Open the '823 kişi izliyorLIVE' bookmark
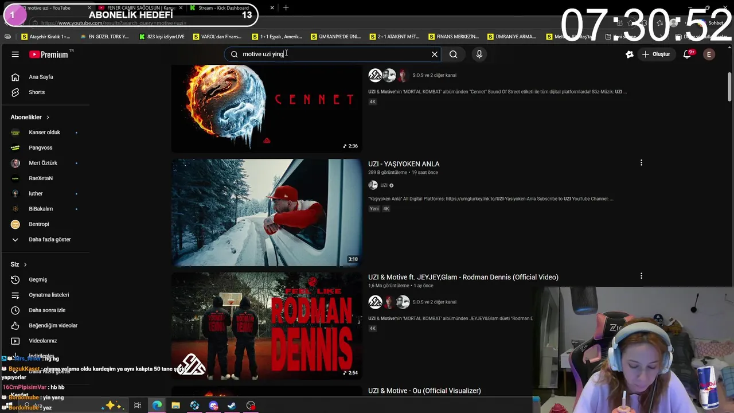 pos(162,37)
